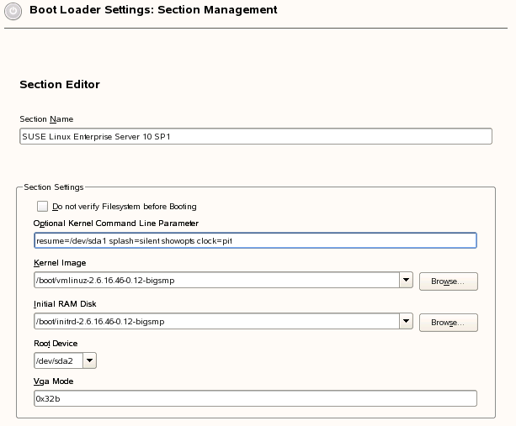Click the Optional Kernel Command Line Parameter field
Image resolution: width=516 pixels, height=426 pixels.
255,240
